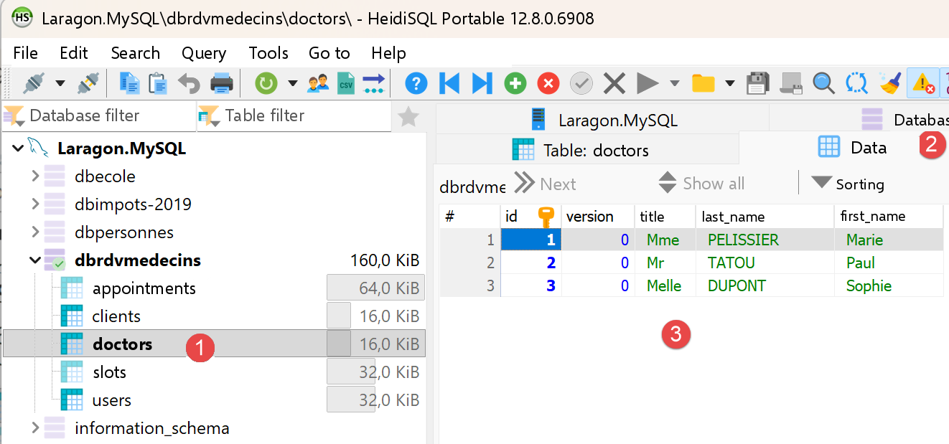Screen dimensions: 949x444
Task: Click the blue question mark help icon
Action: [416, 83]
